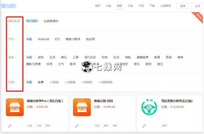The image size is (204, 134).
Task: Open 商城示例-拼团 title
Action: 103,101
